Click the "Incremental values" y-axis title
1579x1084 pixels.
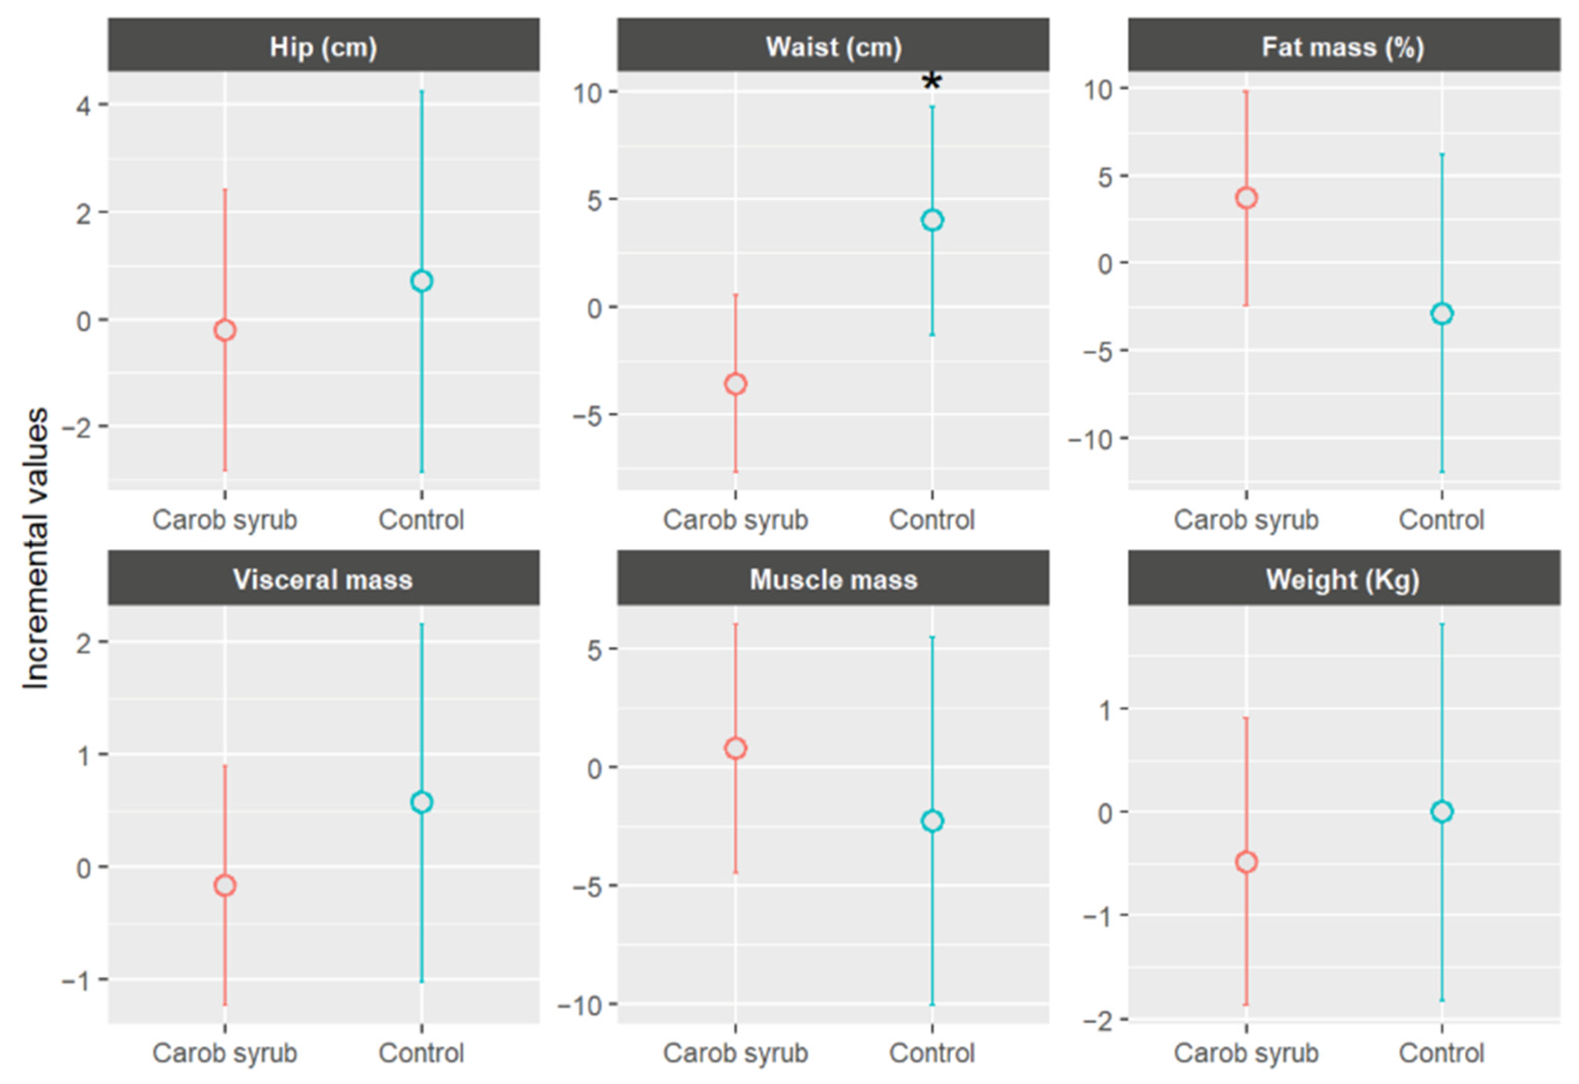[x=35, y=549]
